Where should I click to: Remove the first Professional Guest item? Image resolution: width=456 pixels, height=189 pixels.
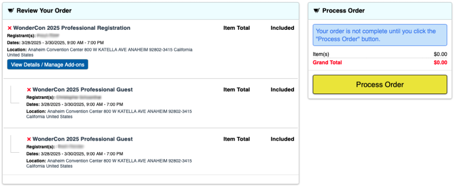[x=29, y=90]
